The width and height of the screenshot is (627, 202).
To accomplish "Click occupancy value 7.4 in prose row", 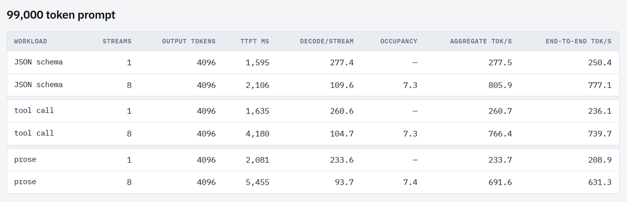I will coord(411,183).
